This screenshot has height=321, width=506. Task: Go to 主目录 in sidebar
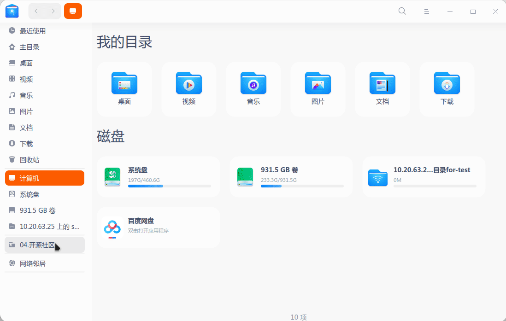coord(45,47)
